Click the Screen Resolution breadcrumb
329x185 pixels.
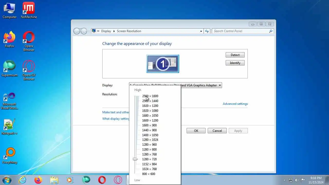tap(129, 31)
